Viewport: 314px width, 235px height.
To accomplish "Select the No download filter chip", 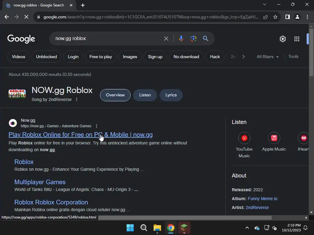I will (x=186, y=57).
